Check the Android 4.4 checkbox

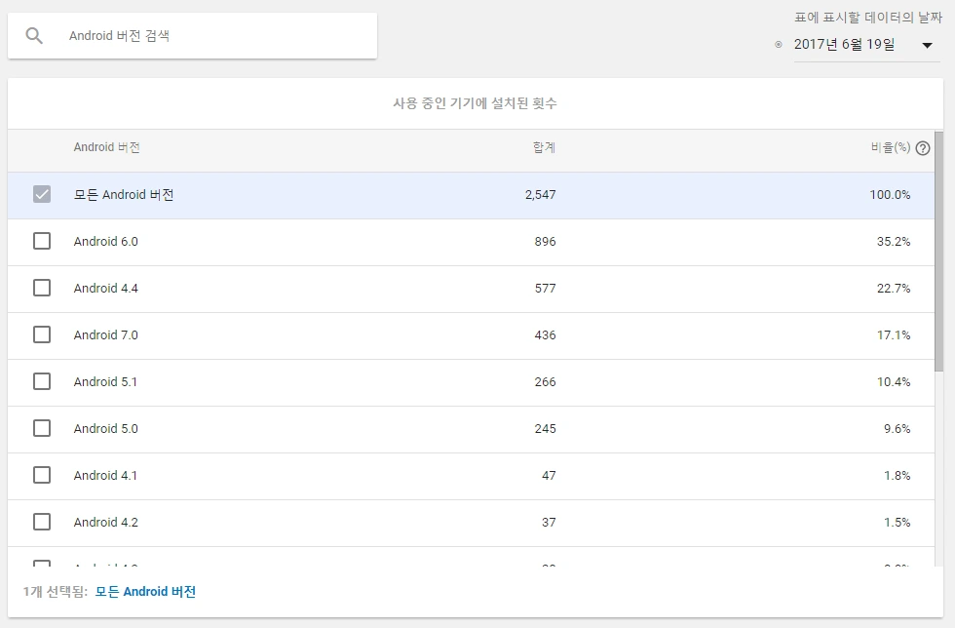(x=42, y=288)
